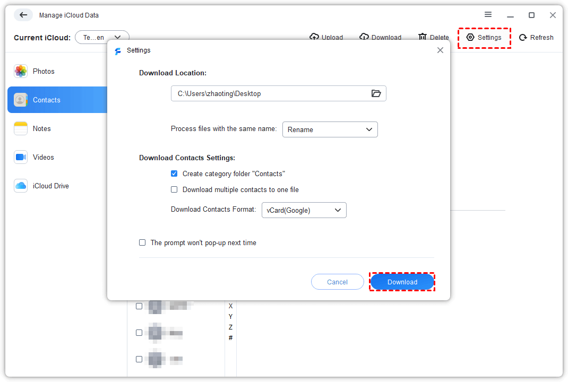The height and width of the screenshot is (382, 568).
Task: Click the Contacts sidebar icon
Action: 21,100
